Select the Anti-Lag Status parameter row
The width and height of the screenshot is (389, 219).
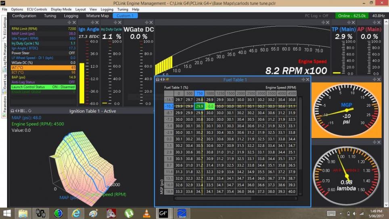point(43,82)
